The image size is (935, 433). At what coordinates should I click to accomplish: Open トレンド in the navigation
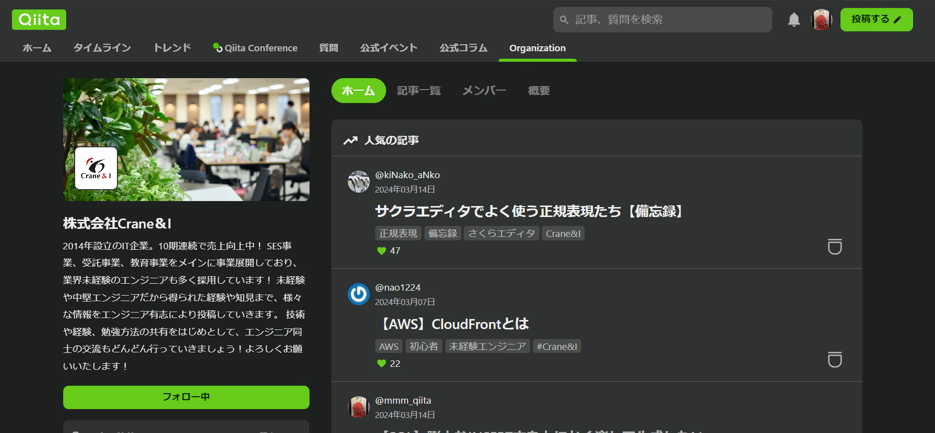(172, 48)
